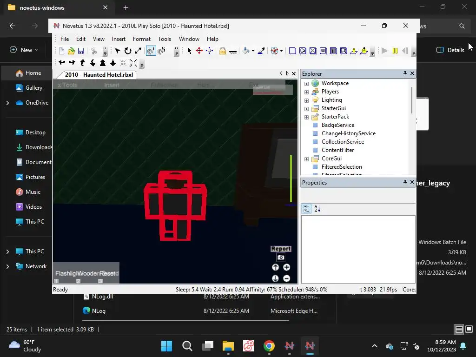This screenshot has width=476, height=357.
Task: Toggle auto-hide pin on Properties panel
Action: pos(405,182)
